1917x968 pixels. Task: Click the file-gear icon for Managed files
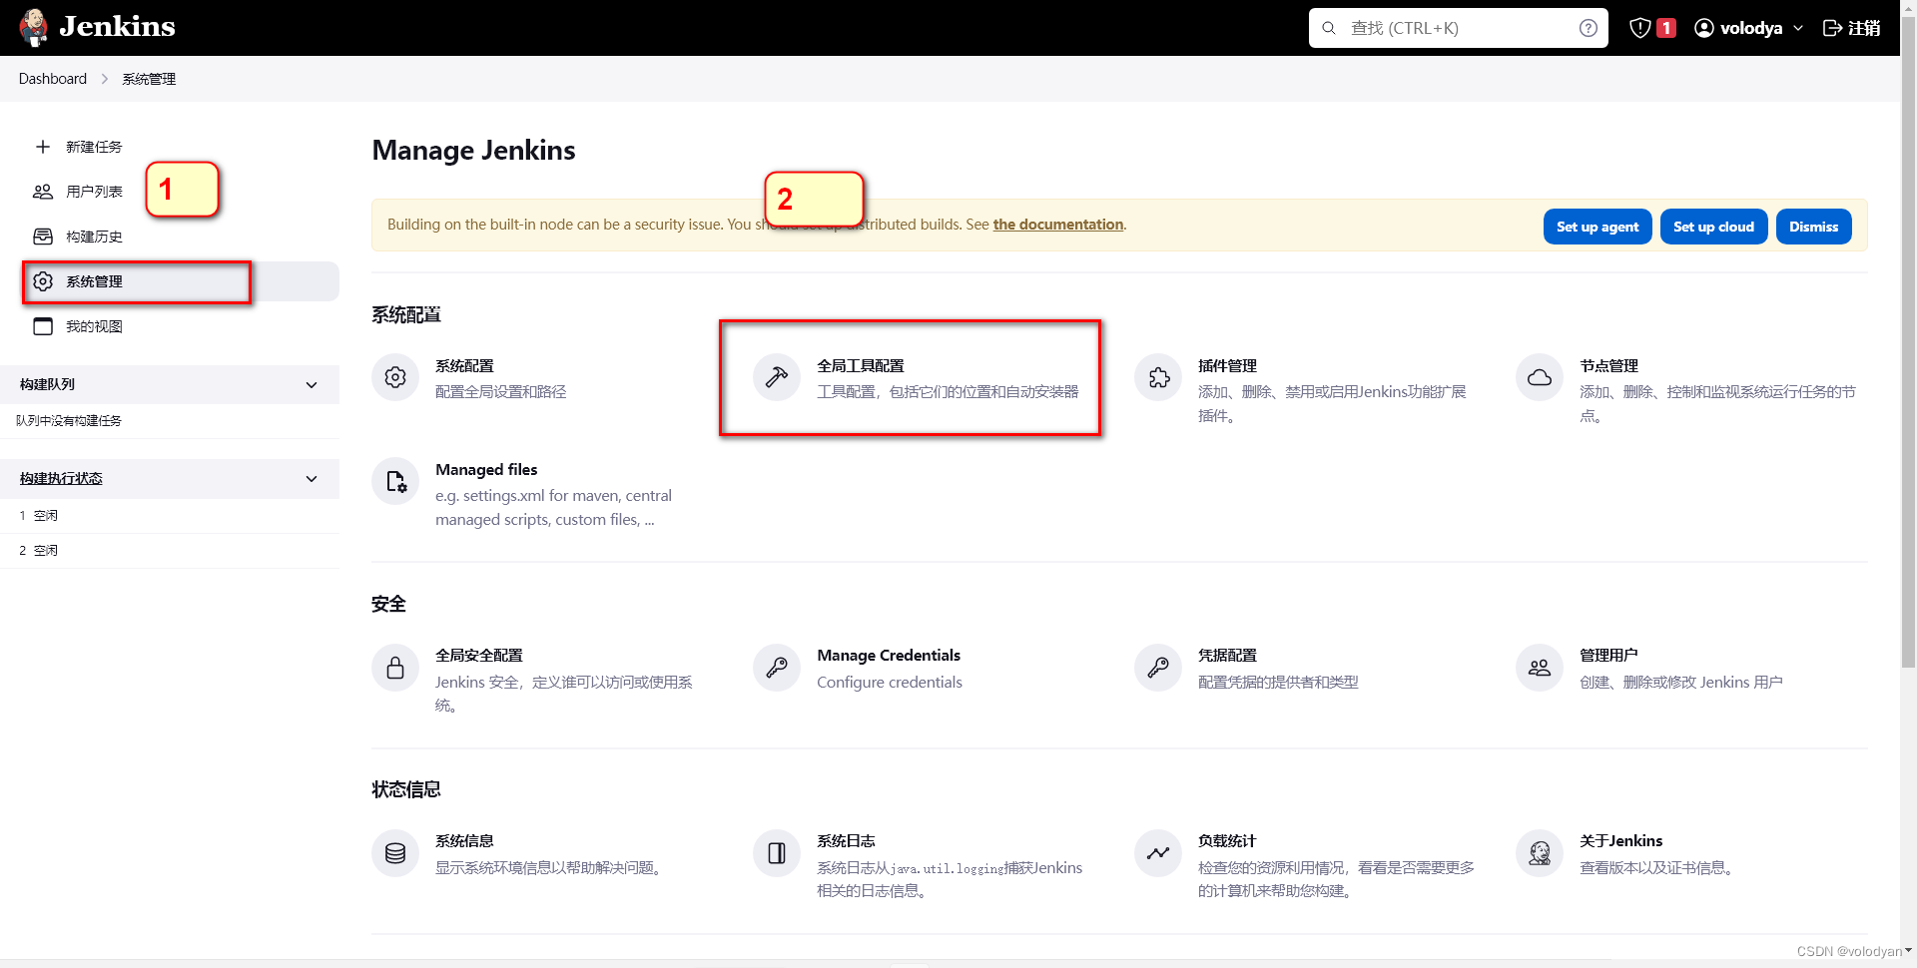click(x=395, y=481)
